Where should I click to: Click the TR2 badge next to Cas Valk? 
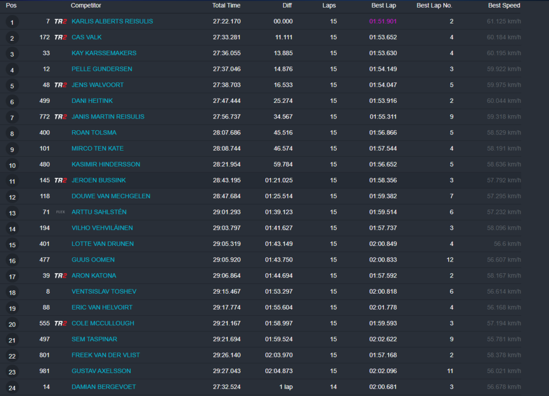(x=61, y=38)
